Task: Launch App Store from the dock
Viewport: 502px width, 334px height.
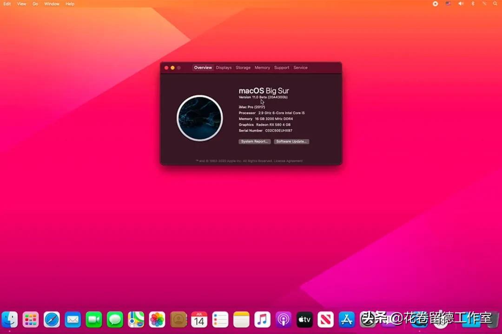Action: pyautogui.click(x=347, y=319)
